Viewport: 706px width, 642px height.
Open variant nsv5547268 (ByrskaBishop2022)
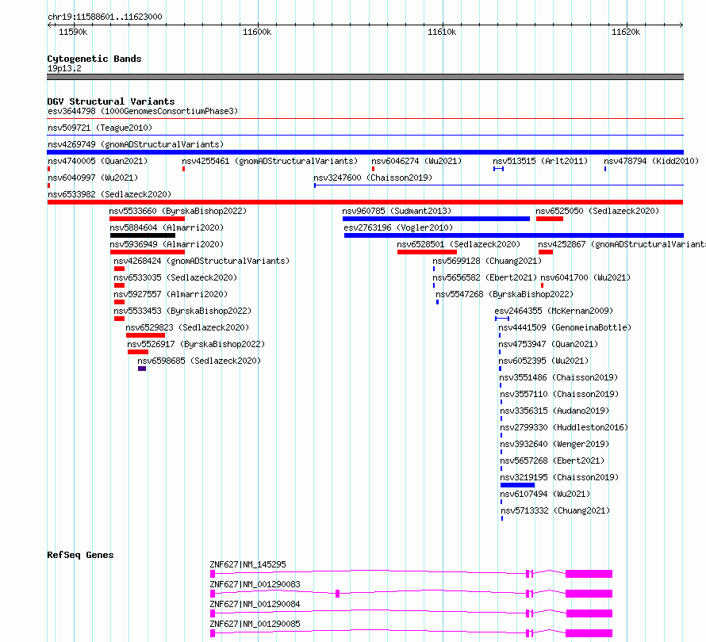(x=505, y=294)
